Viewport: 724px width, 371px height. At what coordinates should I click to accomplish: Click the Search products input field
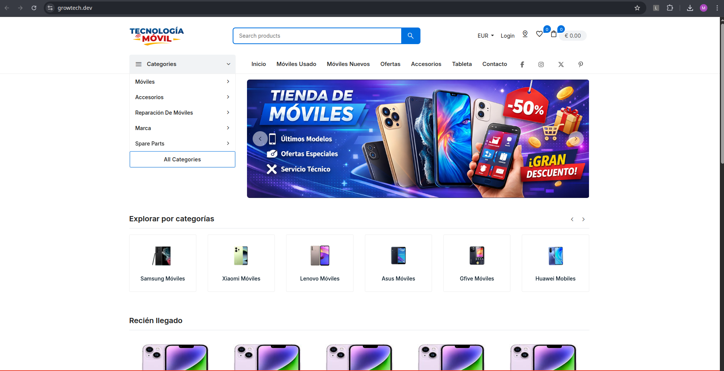317,36
